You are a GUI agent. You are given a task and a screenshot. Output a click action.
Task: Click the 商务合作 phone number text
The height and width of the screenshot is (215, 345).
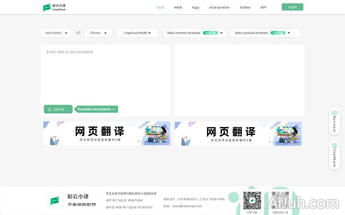click(x=195, y=199)
